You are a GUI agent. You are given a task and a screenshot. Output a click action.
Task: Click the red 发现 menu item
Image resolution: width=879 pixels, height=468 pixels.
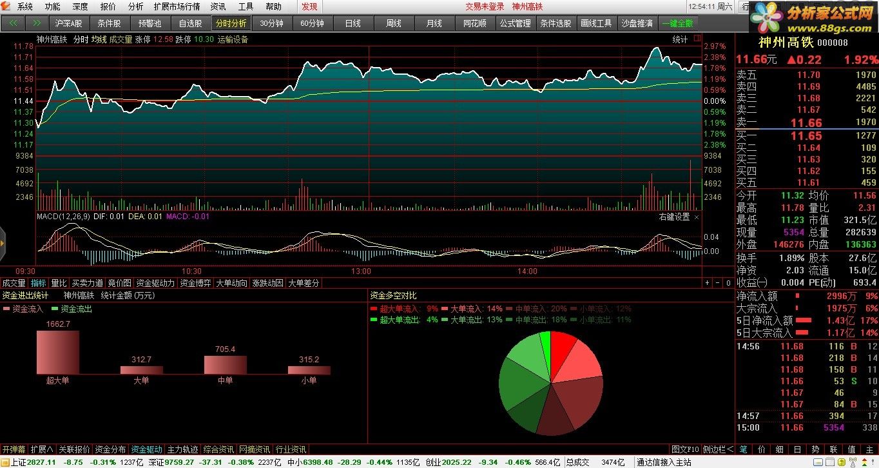[309, 6]
